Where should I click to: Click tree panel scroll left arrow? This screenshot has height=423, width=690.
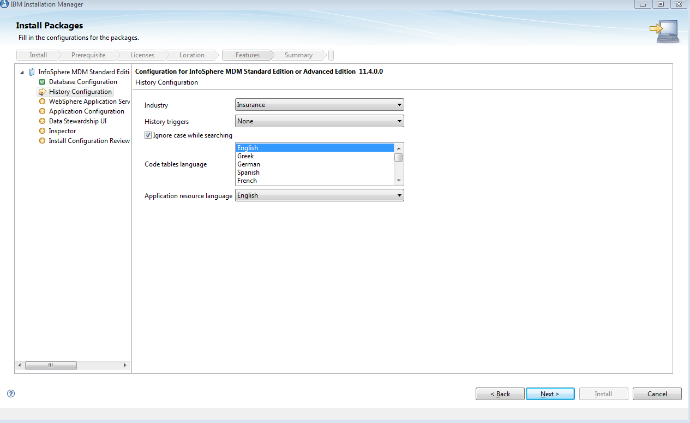(19, 365)
